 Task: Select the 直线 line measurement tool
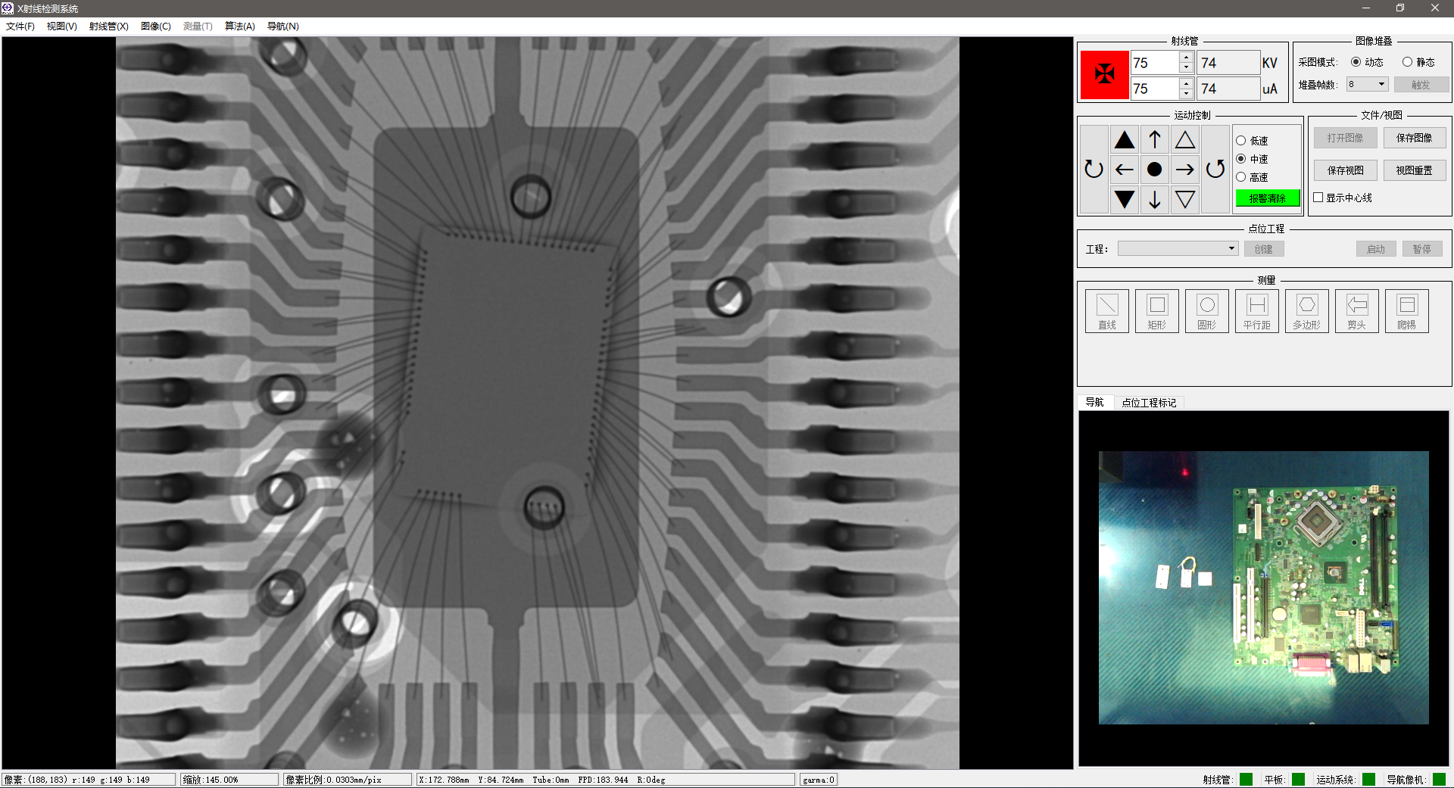pos(1106,311)
